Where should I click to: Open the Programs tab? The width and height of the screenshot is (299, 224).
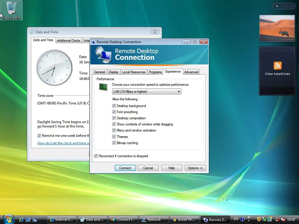click(155, 72)
